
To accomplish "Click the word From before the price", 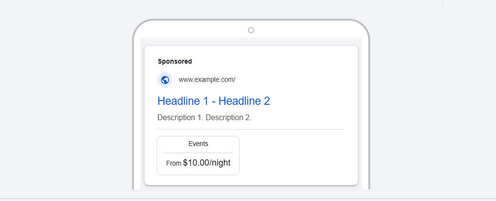I will [174, 163].
